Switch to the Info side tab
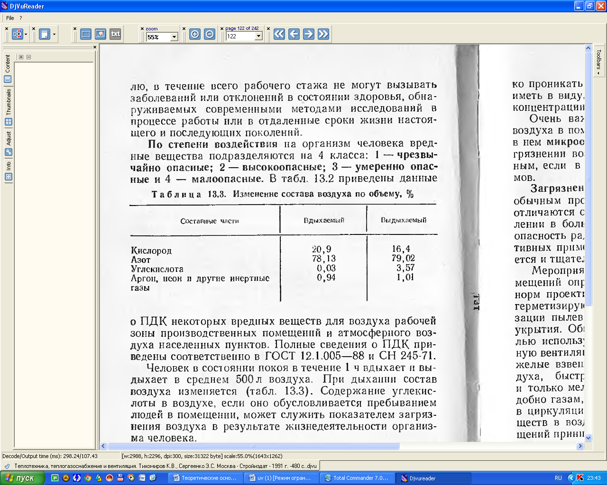 tap(8, 171)
